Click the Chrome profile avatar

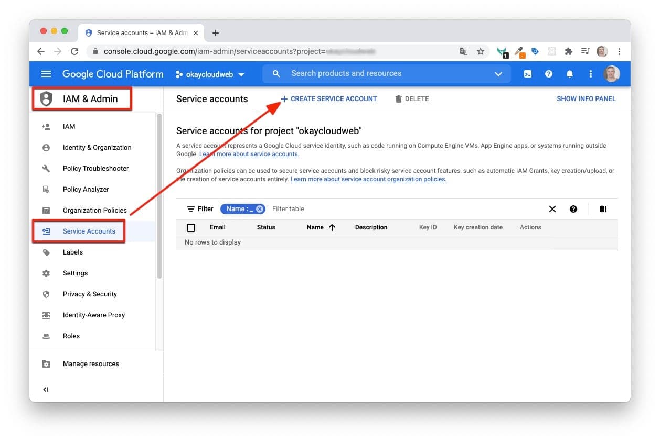click(x=602, y=51)
